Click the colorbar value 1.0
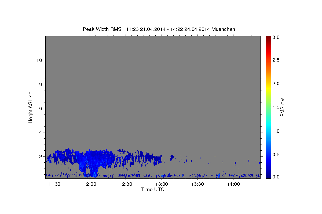 [x=276, y=131]
